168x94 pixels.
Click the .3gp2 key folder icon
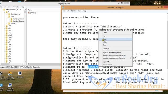point(7,35)
